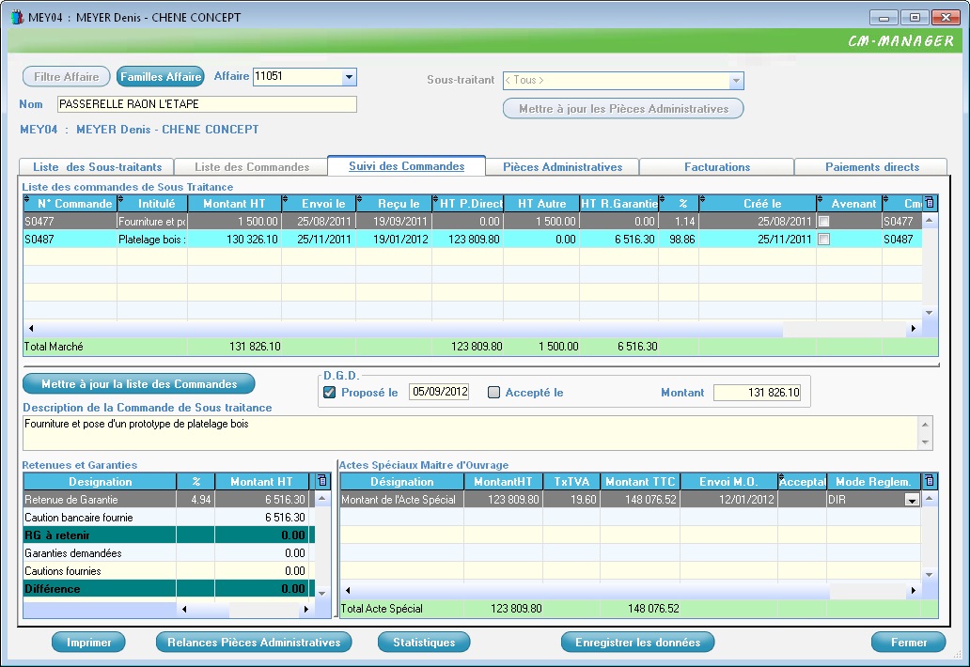Open the Pièces Administratives tab

(562, 167)
